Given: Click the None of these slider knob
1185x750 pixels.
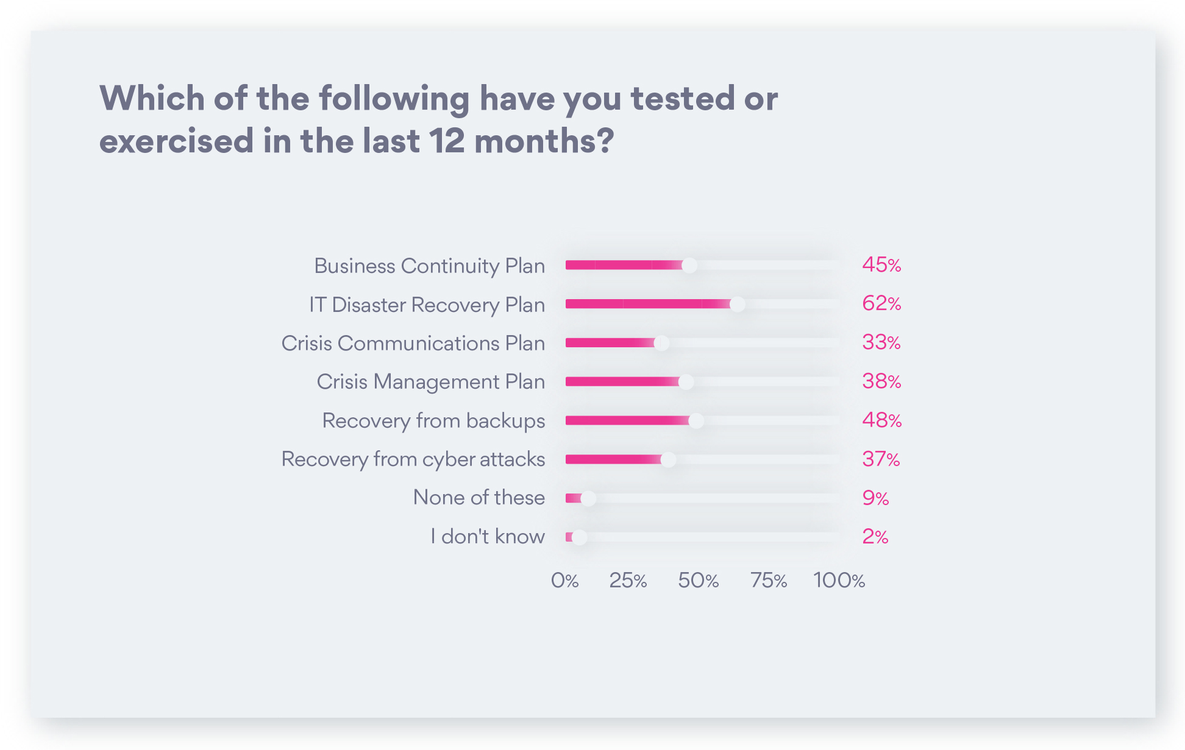Looking at the screenshot, I should pyautogui.click(x=588, y=498).
